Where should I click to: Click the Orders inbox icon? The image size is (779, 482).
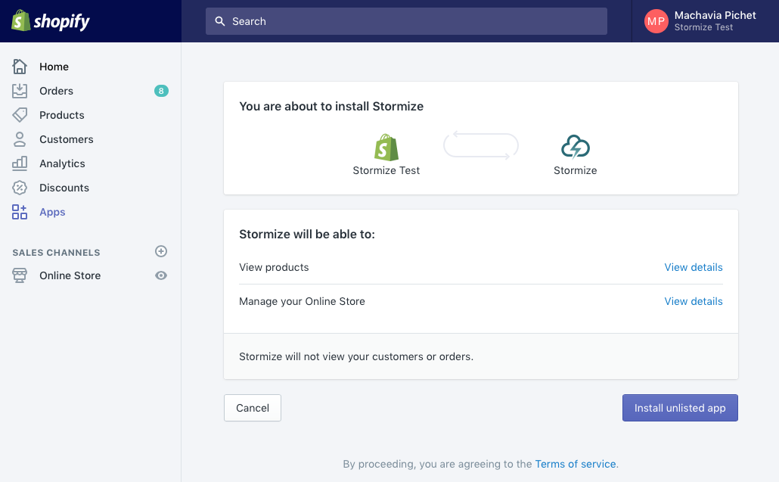point(20,91)
